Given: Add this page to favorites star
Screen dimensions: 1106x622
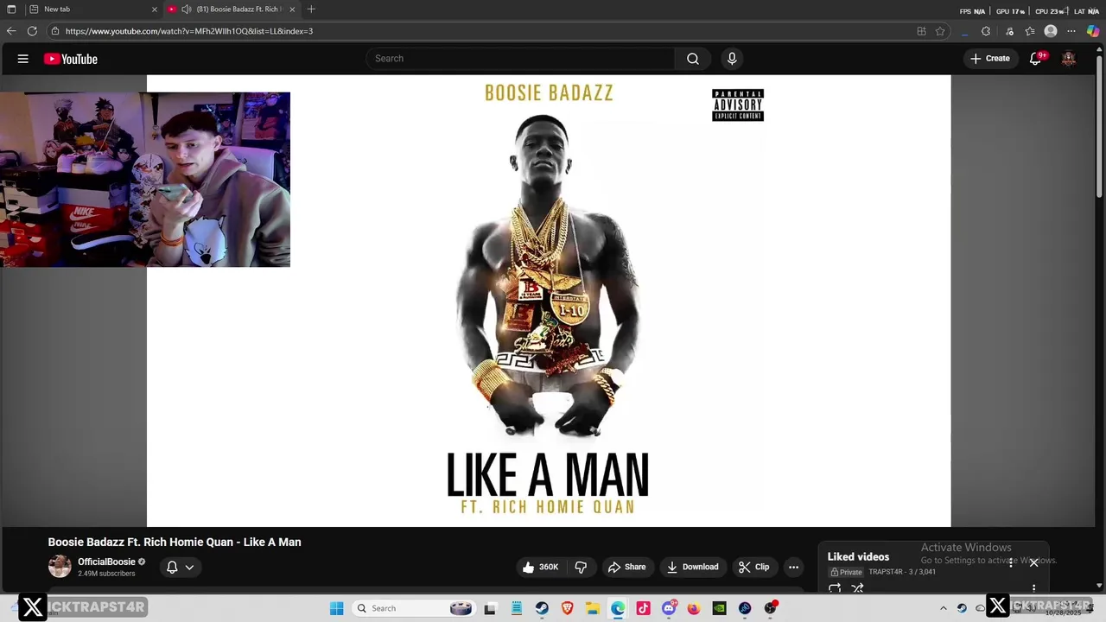Looking at the screenshot, I should 940,31.
